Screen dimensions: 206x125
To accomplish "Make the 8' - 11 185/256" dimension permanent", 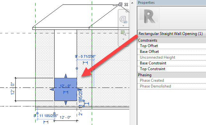I will 46,122.
